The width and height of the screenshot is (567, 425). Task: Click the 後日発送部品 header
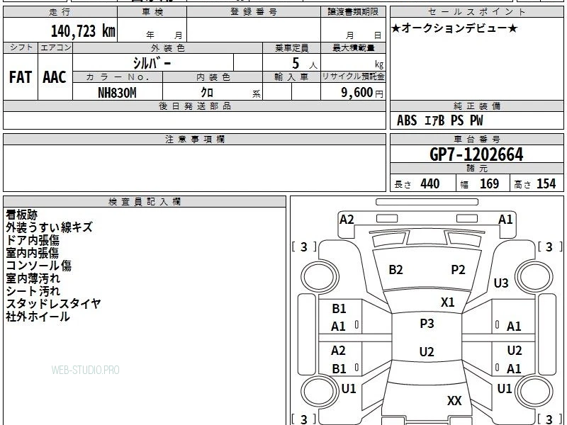click(194, 106)
